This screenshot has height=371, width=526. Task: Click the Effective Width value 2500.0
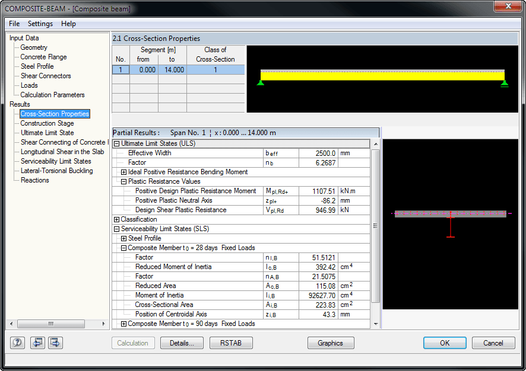pos(318,153)
